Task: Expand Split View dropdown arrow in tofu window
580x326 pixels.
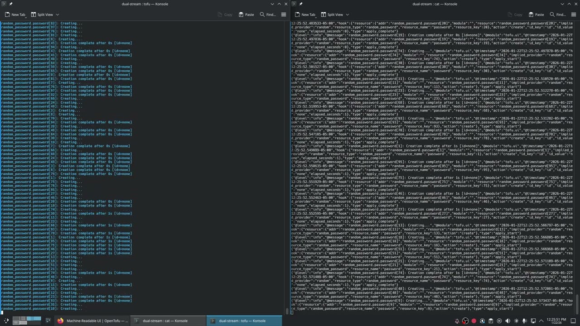Action: click(x=57, y=14)
